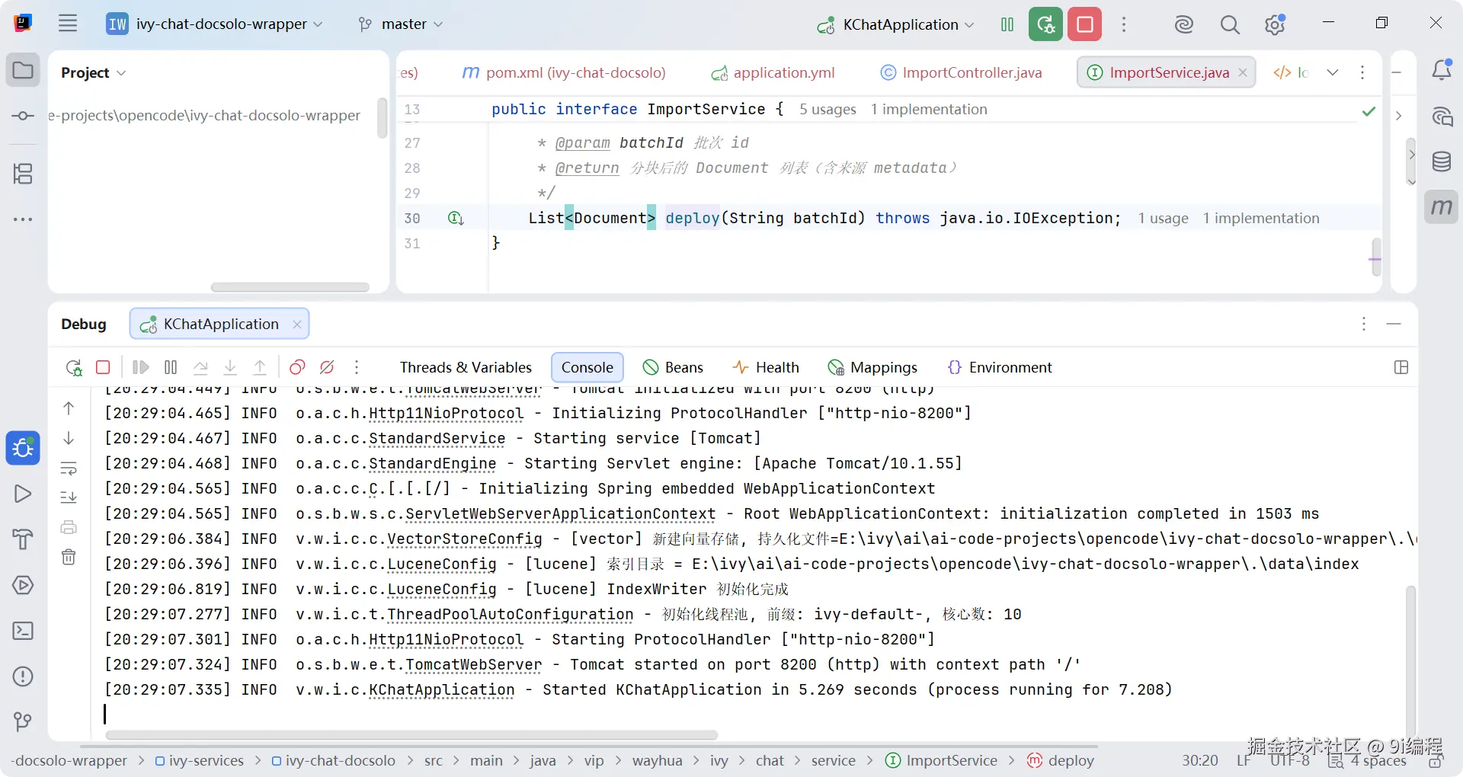
Task: Open the Environment tab
Action: [1000, 367]
